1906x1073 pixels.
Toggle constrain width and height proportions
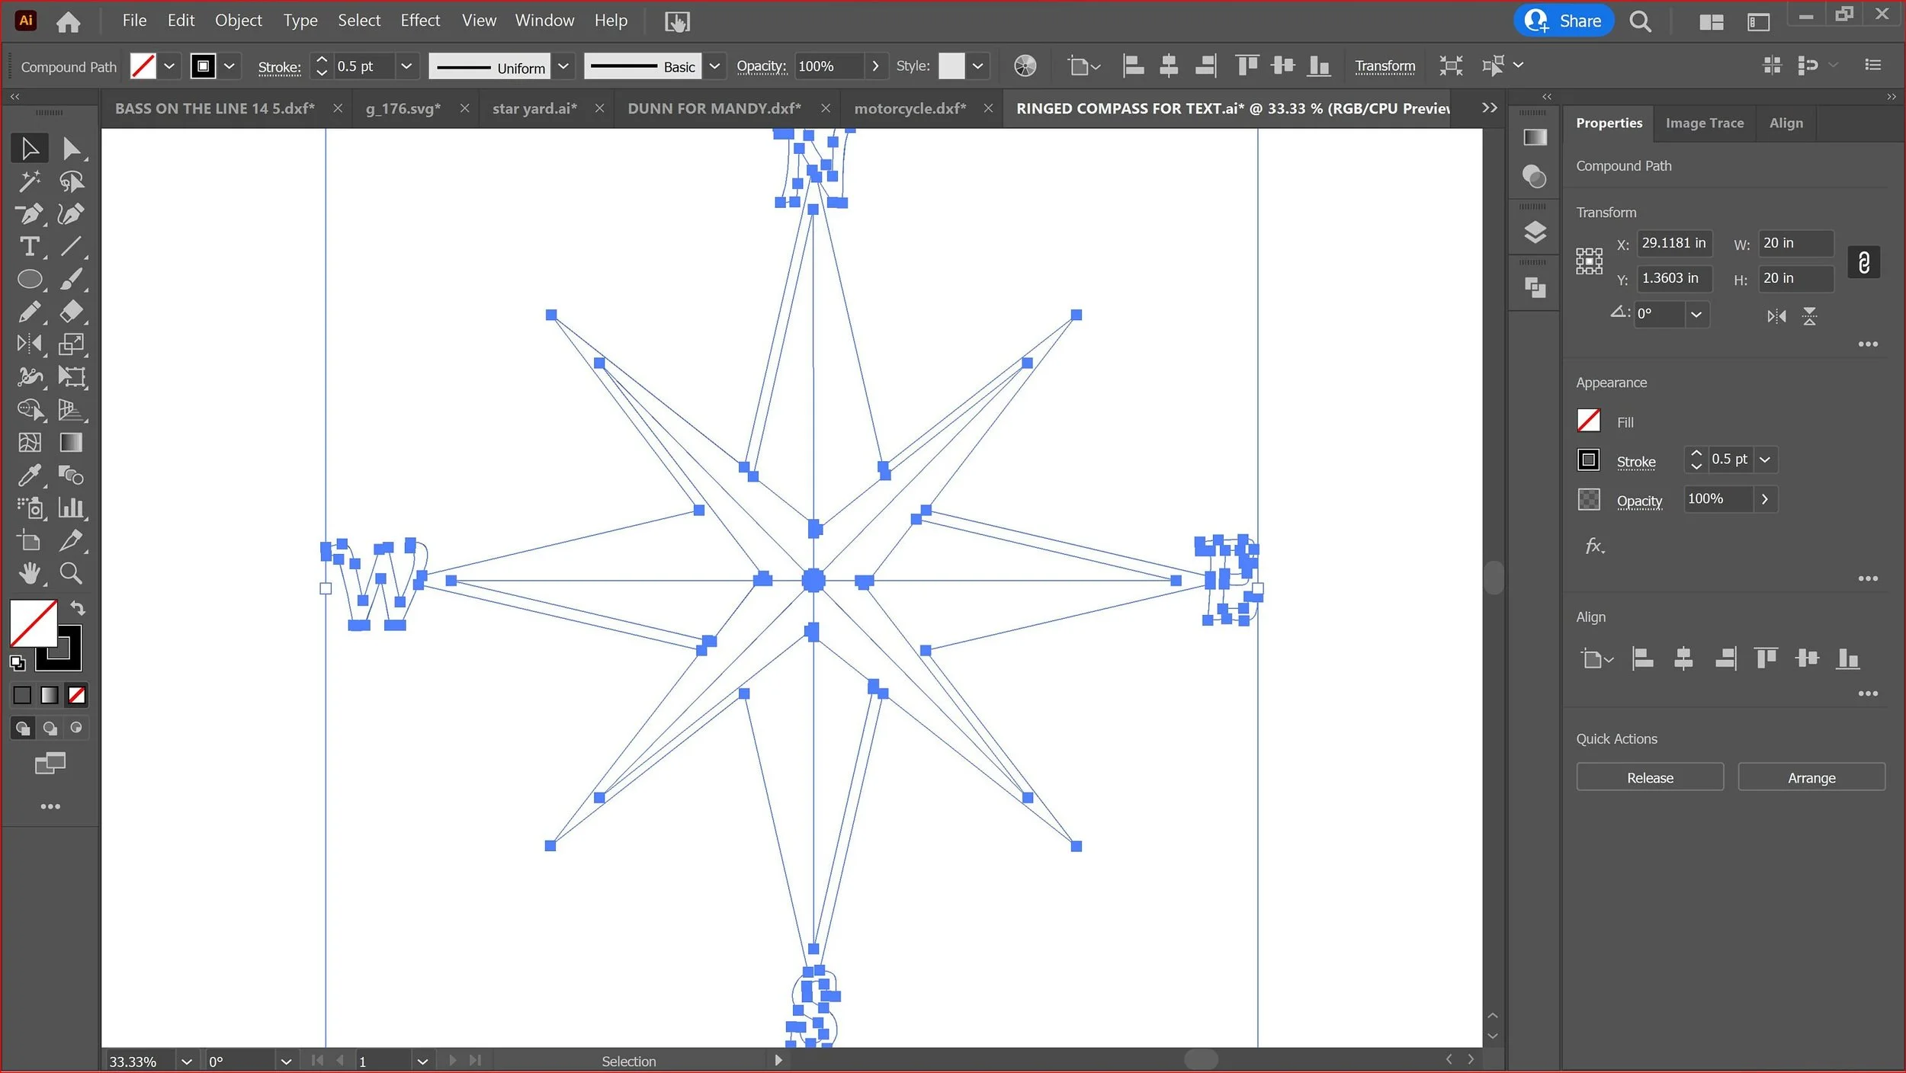(x=1863, y=262)
